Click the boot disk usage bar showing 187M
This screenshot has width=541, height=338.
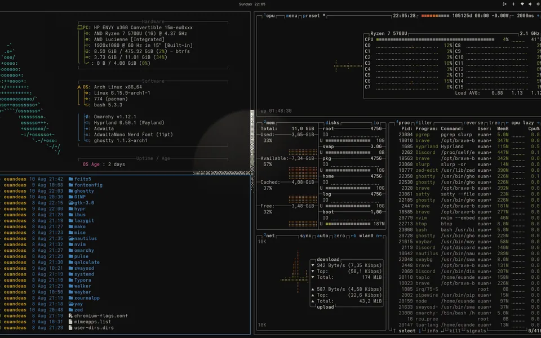(x=348, y=224)
